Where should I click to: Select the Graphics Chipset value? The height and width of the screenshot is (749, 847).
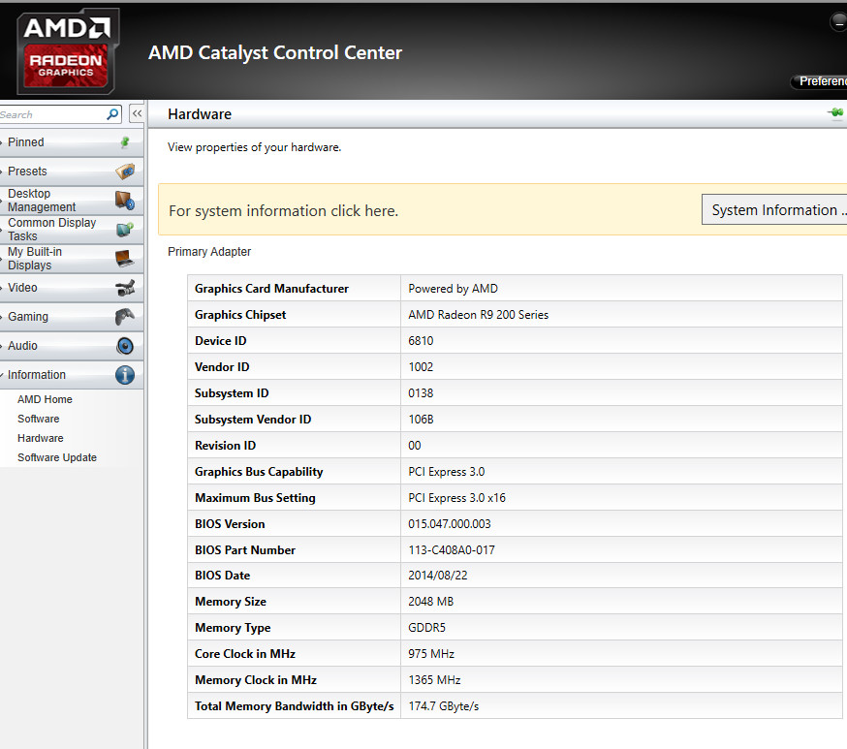478,315
